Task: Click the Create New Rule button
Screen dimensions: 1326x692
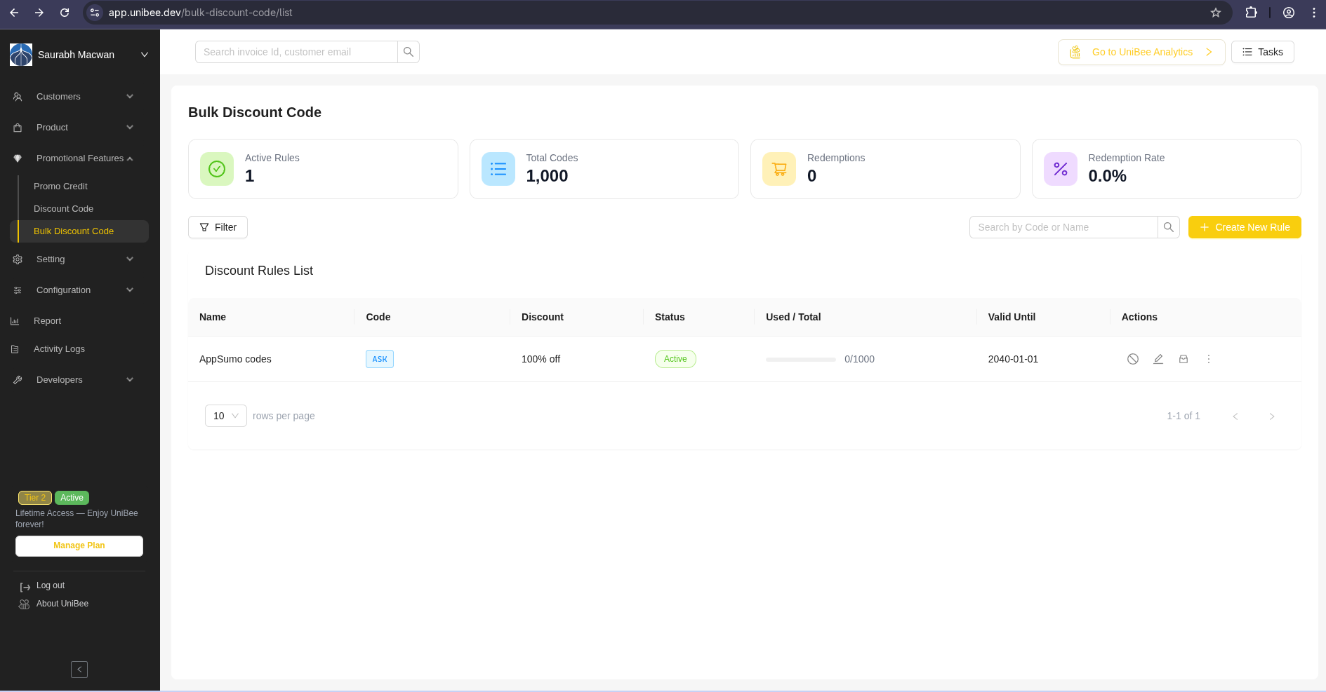Action: [1244, 227]
